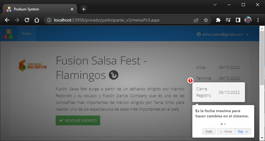Toggle the browser side panel icon
Viewport: 265px width, 141px height.
point(238,20)
